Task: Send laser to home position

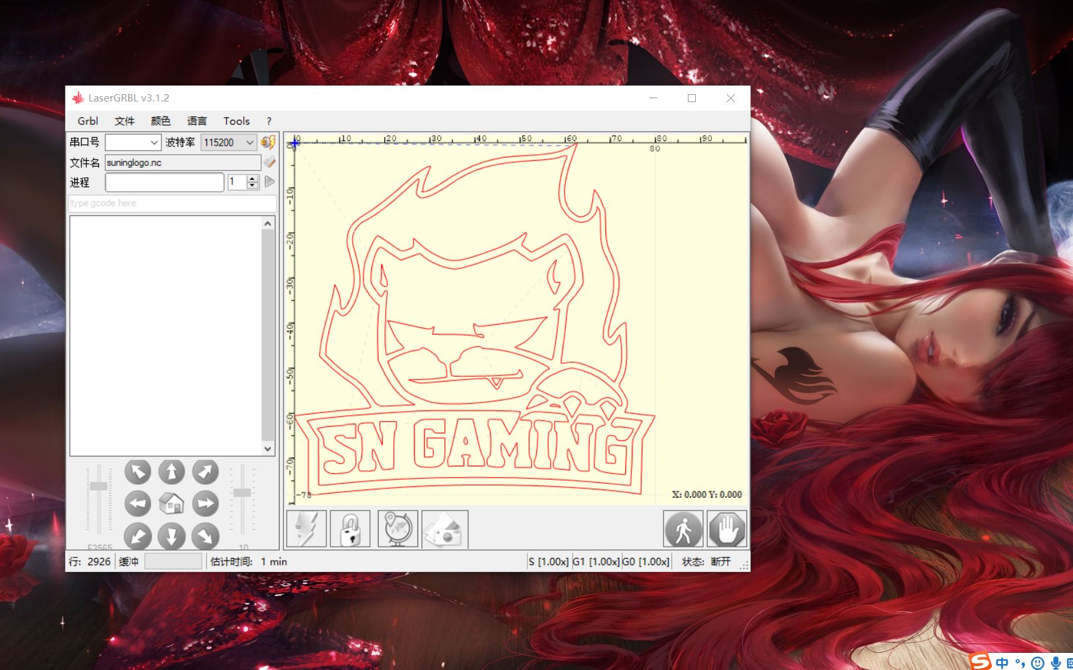Action: 171,504
